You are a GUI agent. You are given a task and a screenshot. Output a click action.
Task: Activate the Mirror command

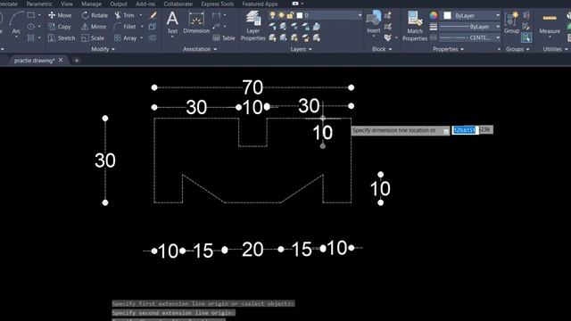(94, 27)
